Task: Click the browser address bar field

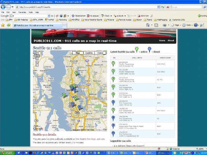Action: coord(85,7)
